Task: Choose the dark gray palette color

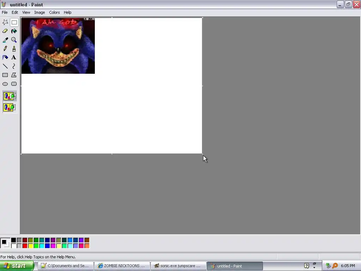Action: coord(19,240)
